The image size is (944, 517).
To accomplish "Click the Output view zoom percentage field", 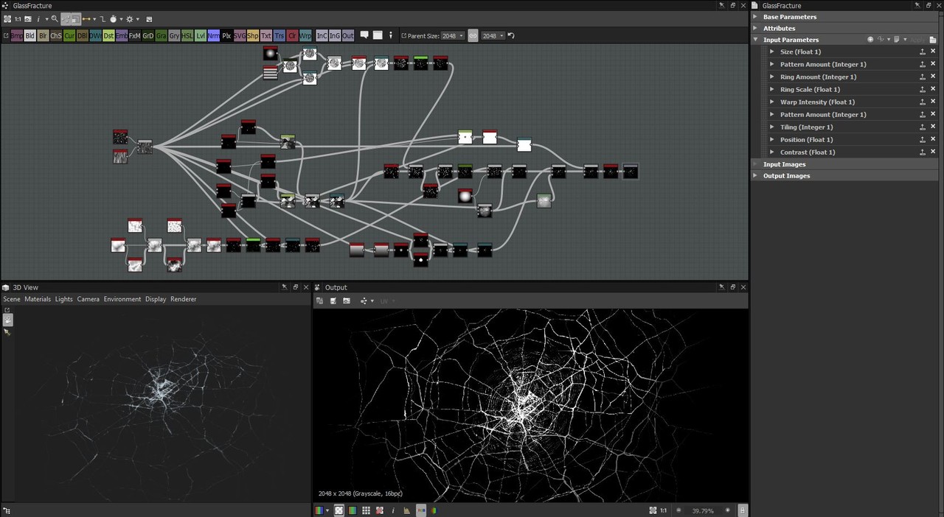I will point(703,510).
